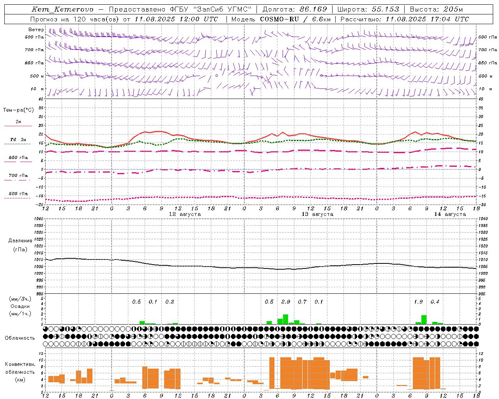Click the 700 гПа temperature legend label
This screenshot has height=399, width=499.
[18, 176]
